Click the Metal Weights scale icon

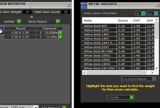click(x=84, y=5)
